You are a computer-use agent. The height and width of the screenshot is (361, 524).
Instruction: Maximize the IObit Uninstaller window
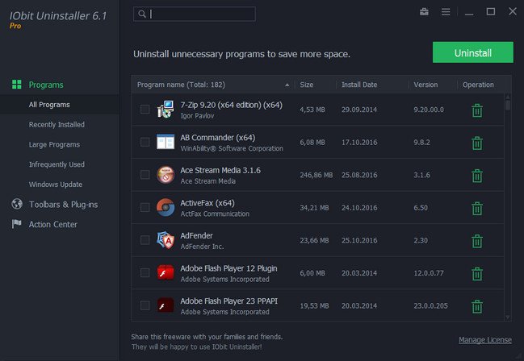click(491, 11)
